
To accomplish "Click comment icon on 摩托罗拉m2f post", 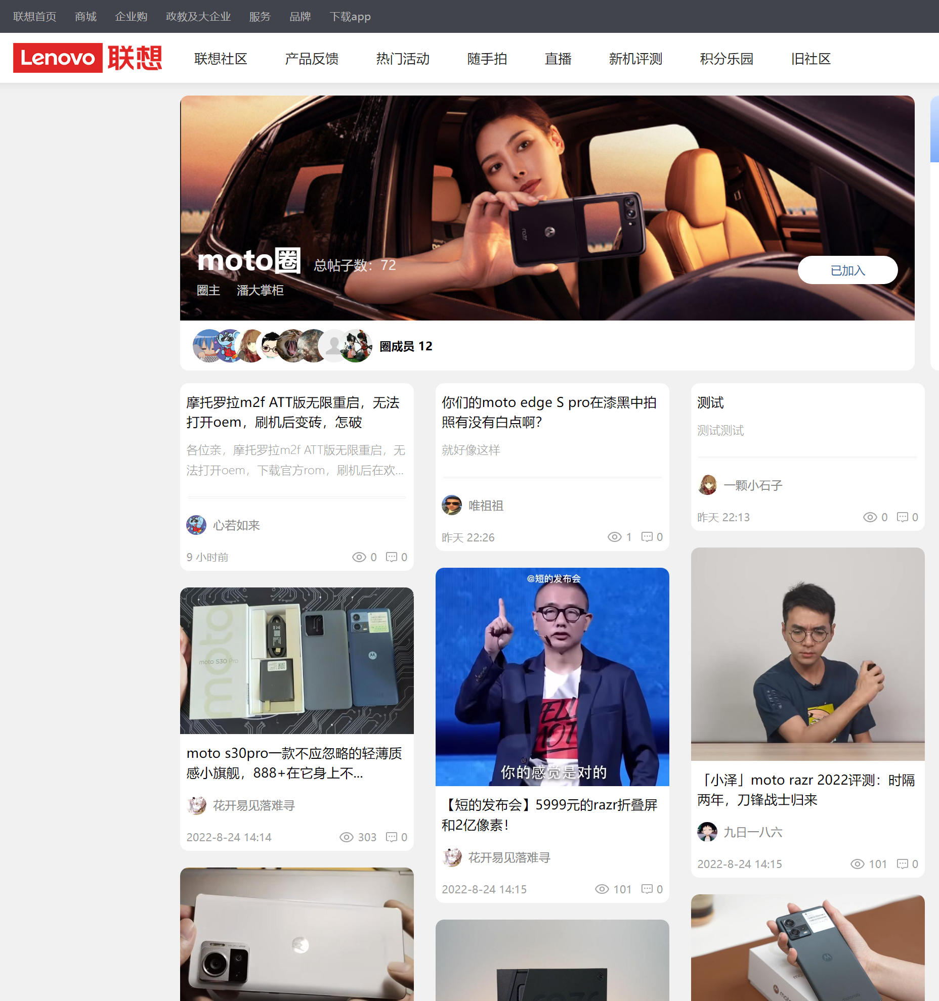I will 391,557.
